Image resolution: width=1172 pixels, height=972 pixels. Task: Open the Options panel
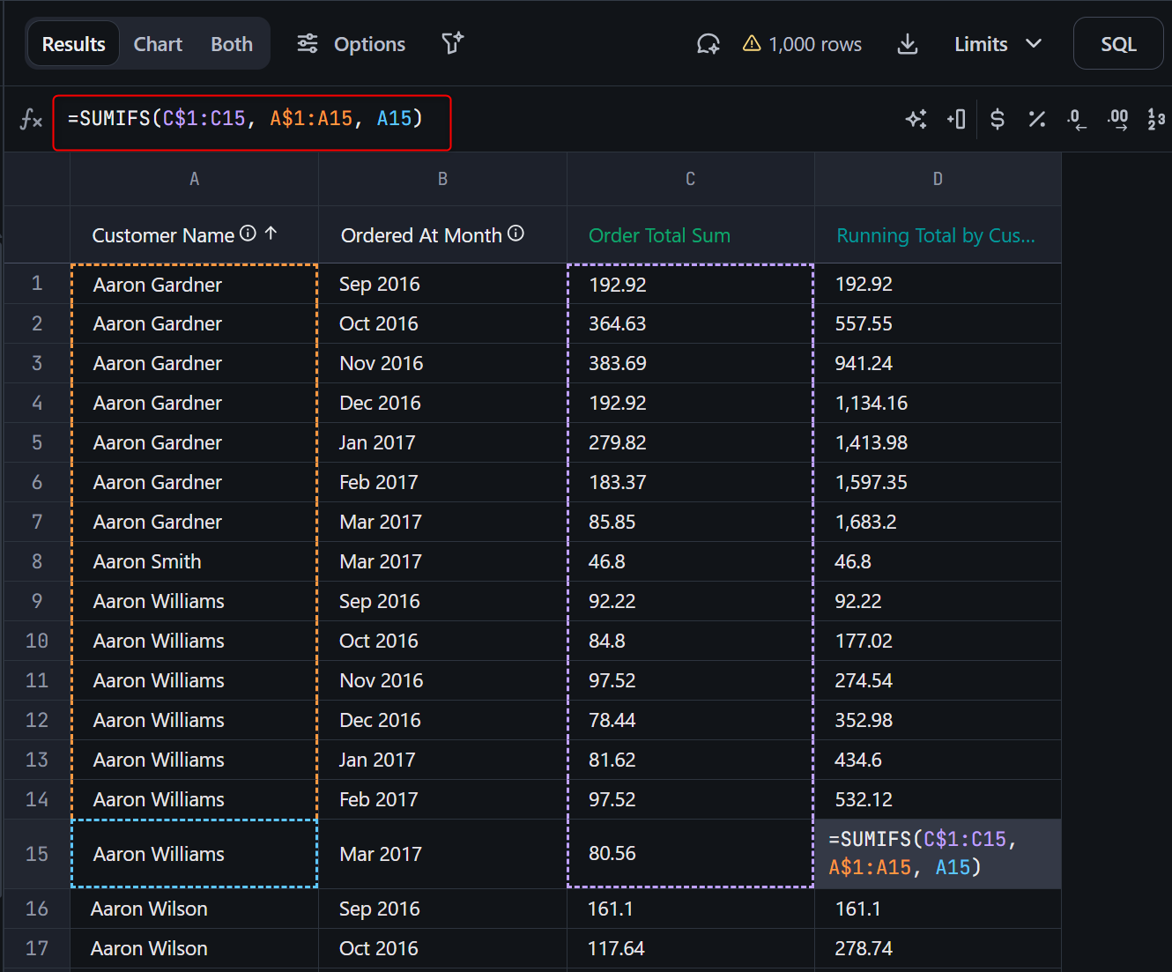(x=352, y=44)
